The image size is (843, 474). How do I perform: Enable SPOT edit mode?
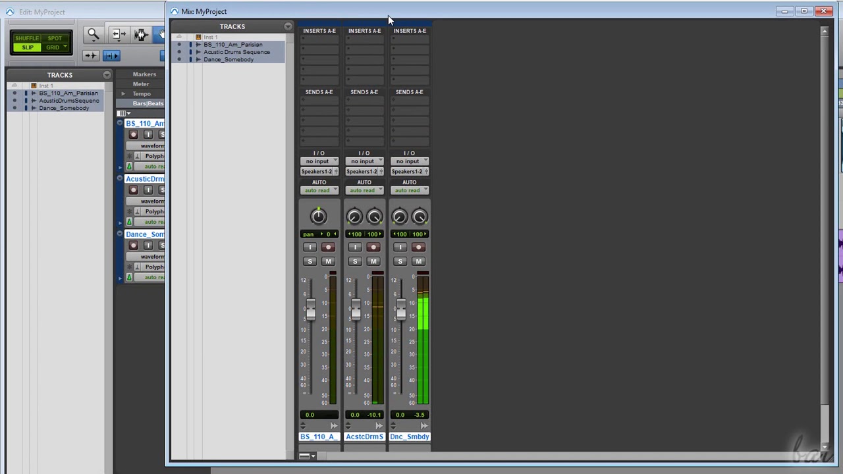[x=55, y=38]
